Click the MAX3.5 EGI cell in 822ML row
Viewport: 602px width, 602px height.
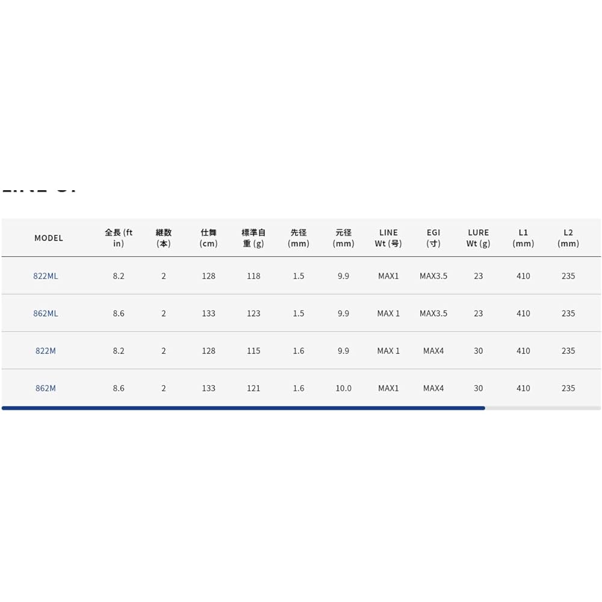tap(433, 276)
